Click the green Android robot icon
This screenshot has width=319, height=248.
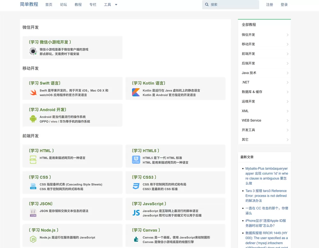[33, 119]
